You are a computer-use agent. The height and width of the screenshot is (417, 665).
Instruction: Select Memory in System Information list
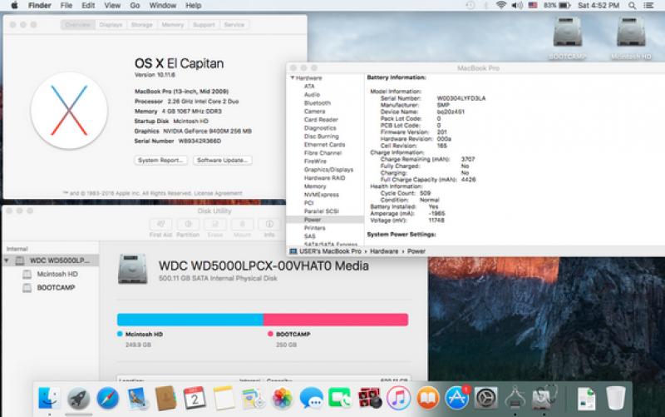(315, 186)
